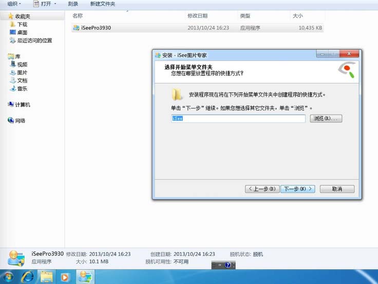Screen dimensions: 378x284
Task: Select 网络 in the navigation pane
Action: [20, 120]
